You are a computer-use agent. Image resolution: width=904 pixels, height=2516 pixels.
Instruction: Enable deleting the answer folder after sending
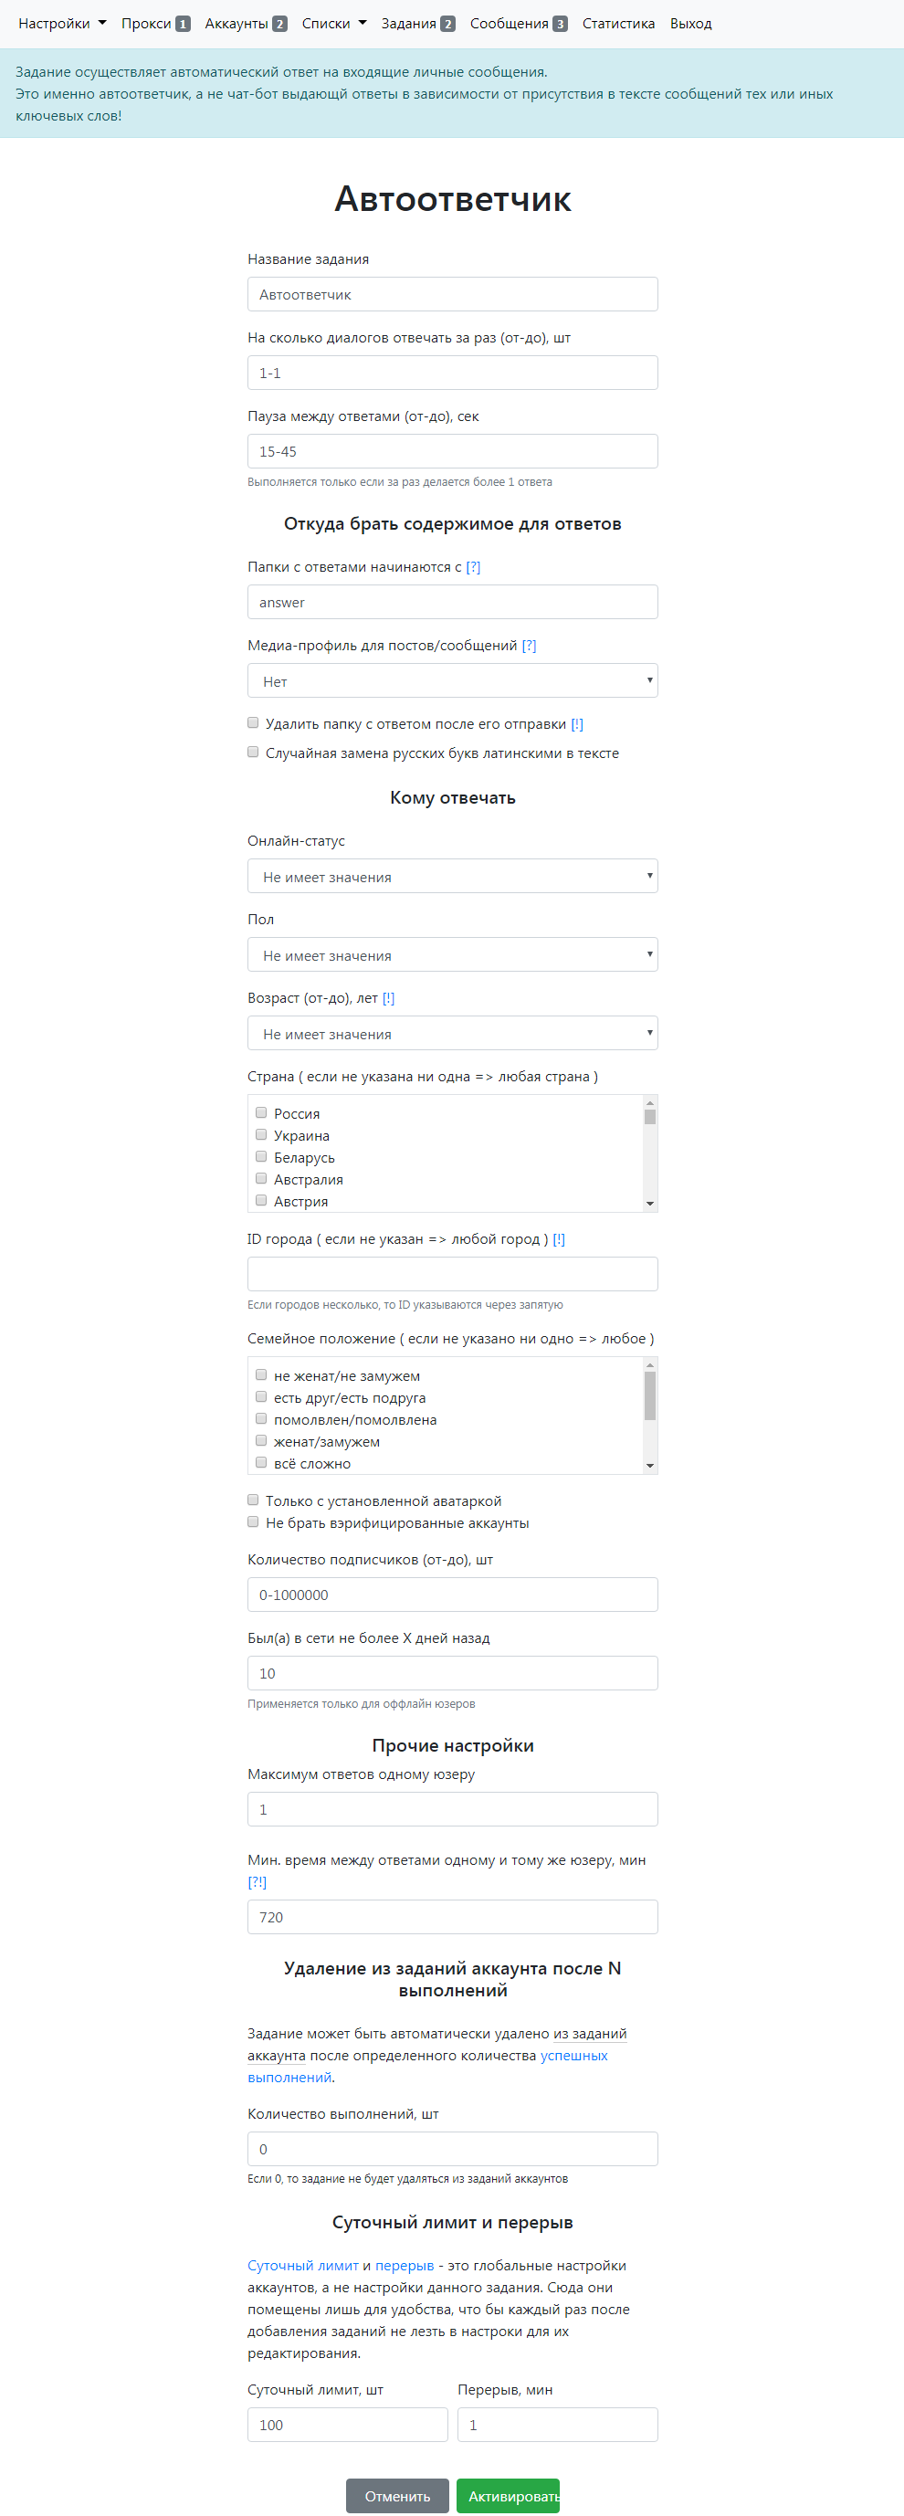(253, 722)
